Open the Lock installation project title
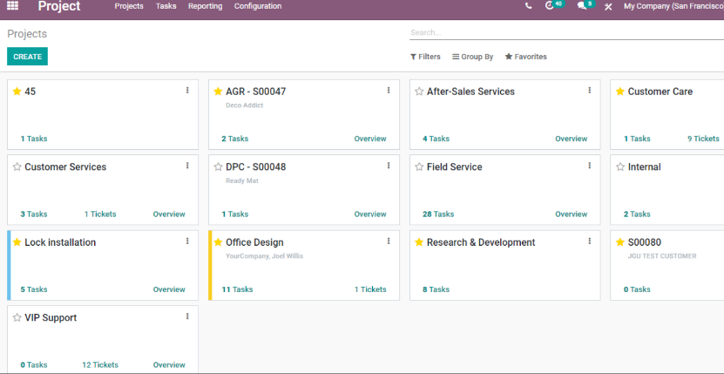Screen dimensions: 724x374 tap(60, 242)
